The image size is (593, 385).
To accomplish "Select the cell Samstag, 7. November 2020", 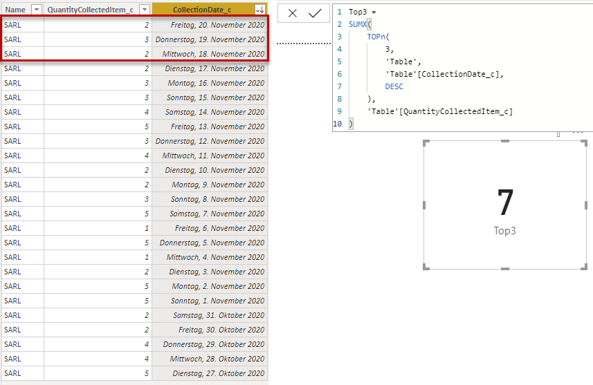I will 210,214.
